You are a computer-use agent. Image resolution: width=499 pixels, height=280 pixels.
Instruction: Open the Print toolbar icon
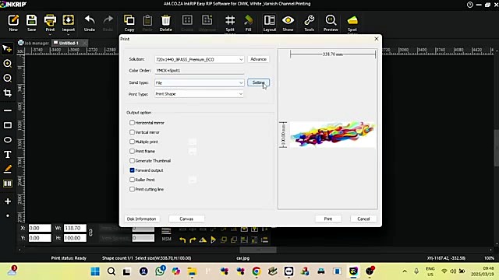tap(50, 23)
